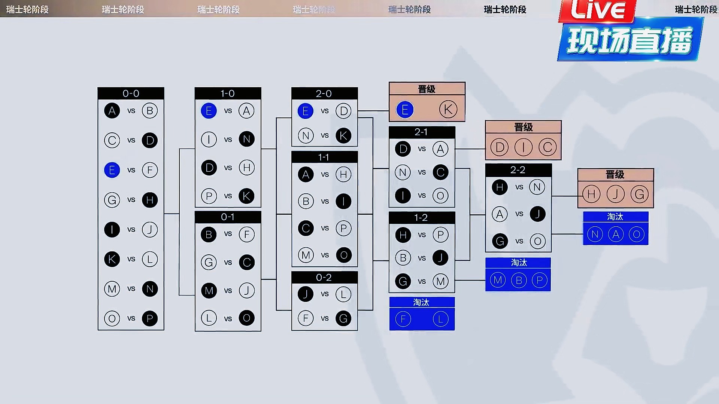Screen dimensions: 719x404
Task: Click the 0-1 box header
Action: click(x=228, y=217)
